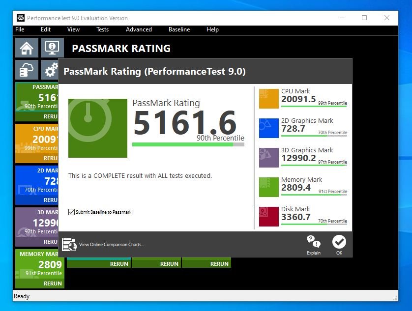This screenshot has height=311, width=412.
Task: Go to the Home dashboard icon
Action: point(27,48)
